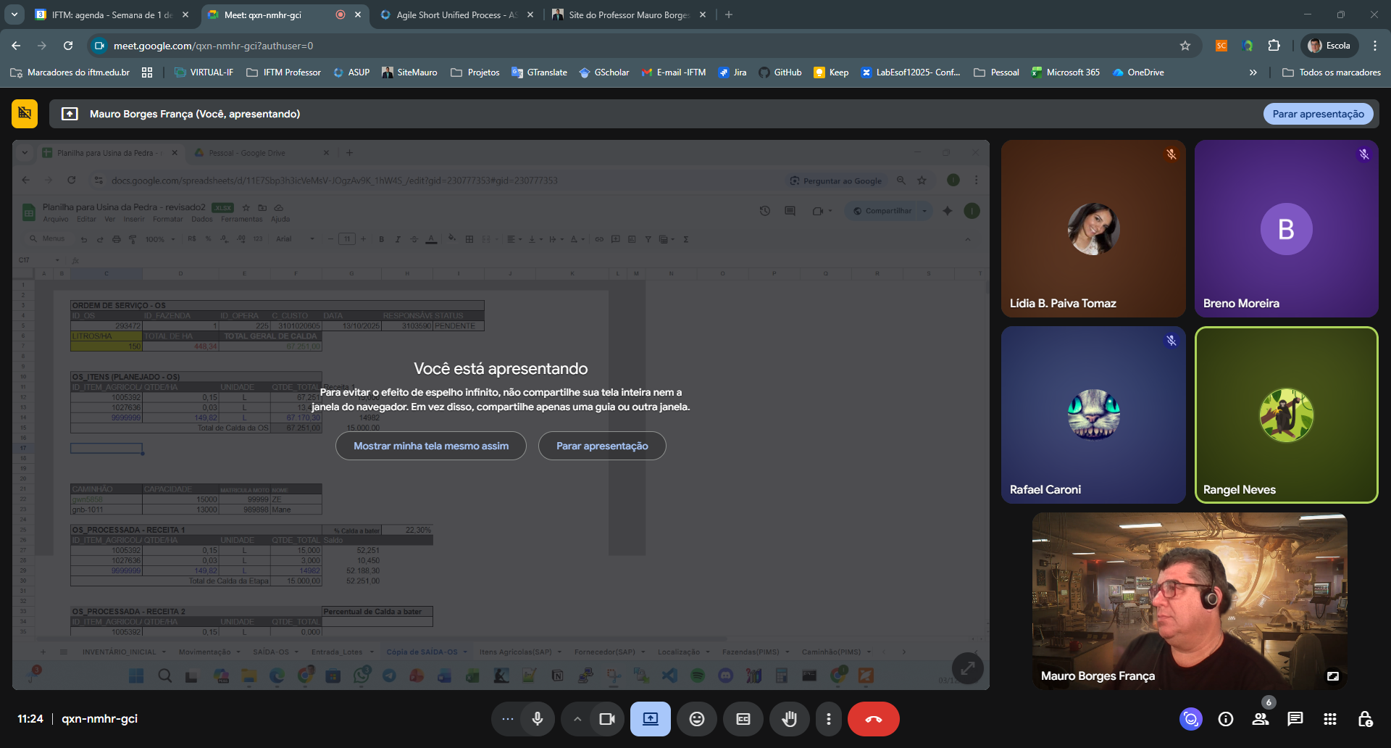This screenshot has width=1391, height=748.
Task: Raise hand in the meeting
Action: [789, 719]
